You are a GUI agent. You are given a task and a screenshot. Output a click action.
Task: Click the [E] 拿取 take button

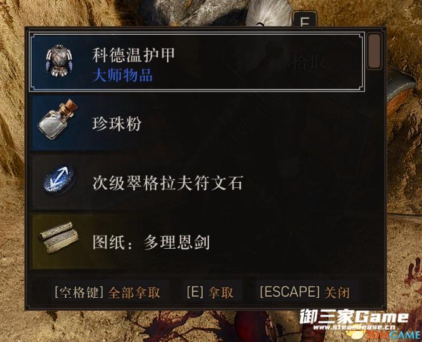(210, 292)
